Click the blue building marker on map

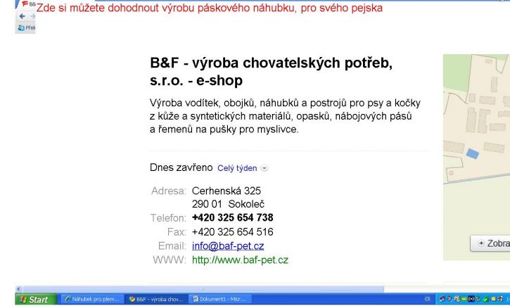point(472,153)
